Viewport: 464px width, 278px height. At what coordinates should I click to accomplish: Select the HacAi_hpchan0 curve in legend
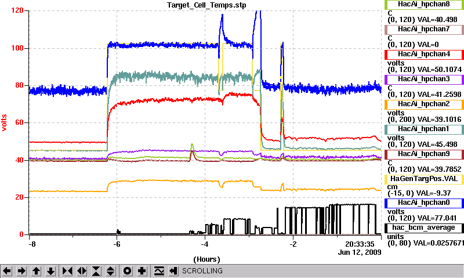pos(424,203)
